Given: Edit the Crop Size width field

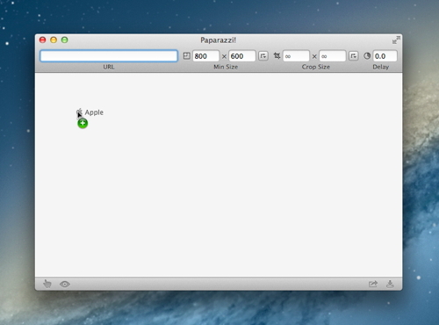Looking at the screenshot, I should point(296,56).
